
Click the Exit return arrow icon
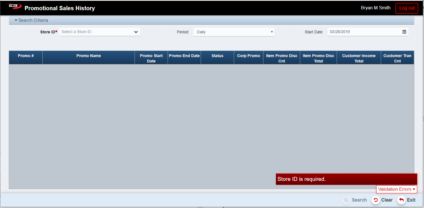[401, 200]
